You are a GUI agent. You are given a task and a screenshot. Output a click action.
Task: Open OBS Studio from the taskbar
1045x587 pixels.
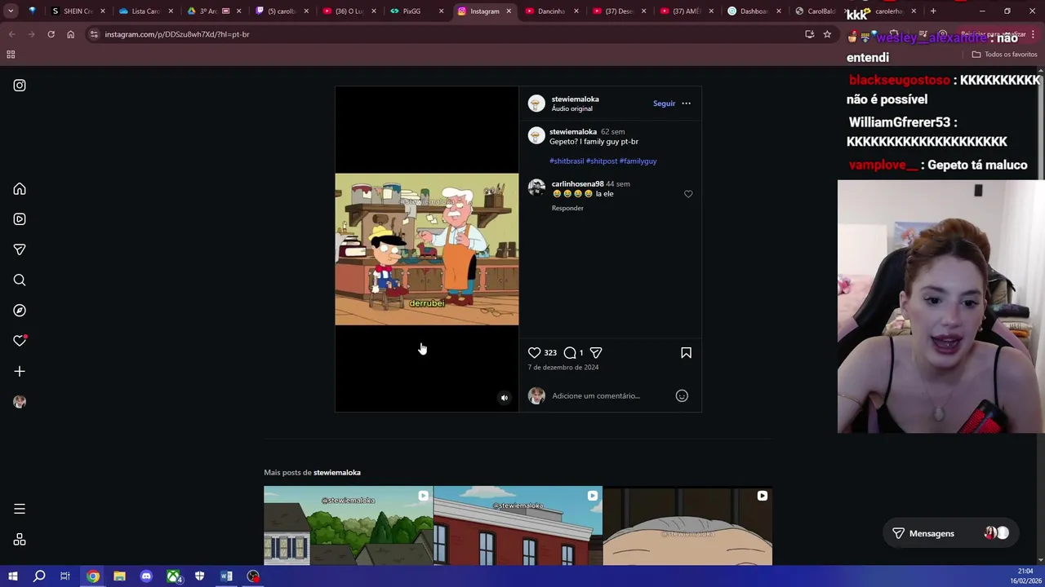[253, 576]
